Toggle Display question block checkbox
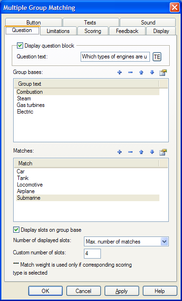Viewport: 182px width, 301px height. pyautogui.click(x=20, y=46)
